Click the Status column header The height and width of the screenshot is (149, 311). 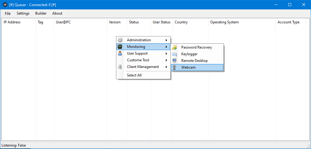point(139,22)
